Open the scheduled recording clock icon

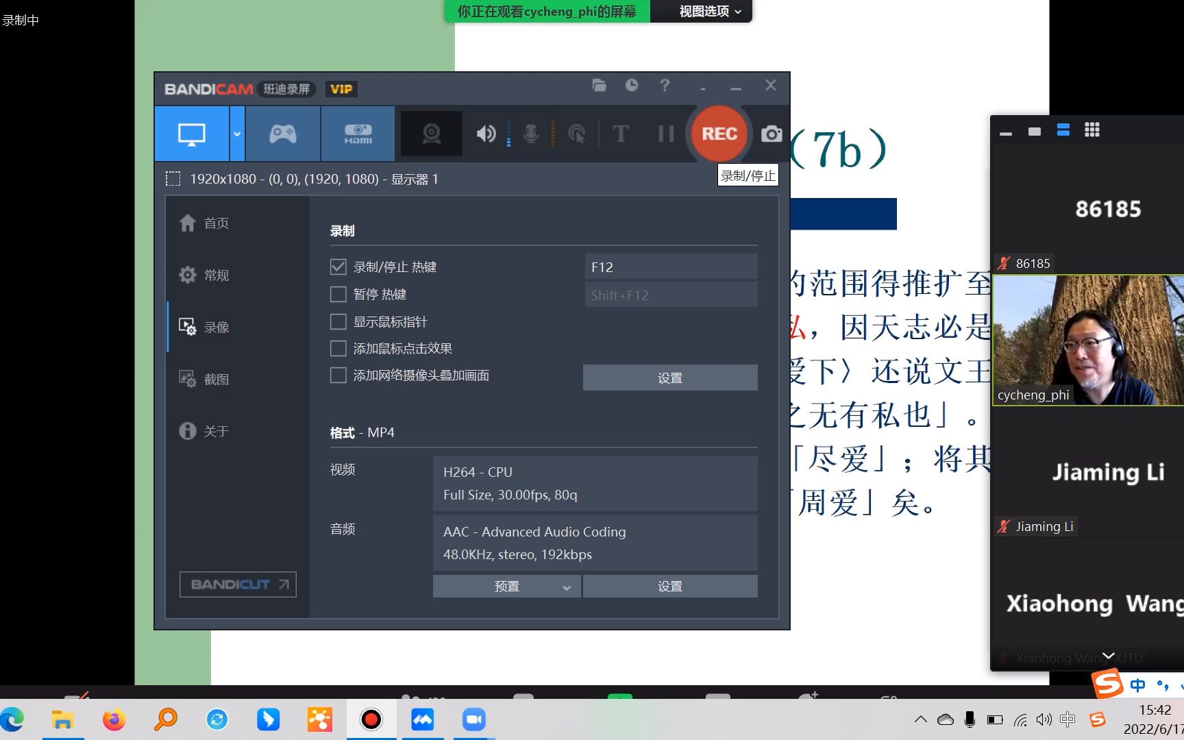[632, 85]
